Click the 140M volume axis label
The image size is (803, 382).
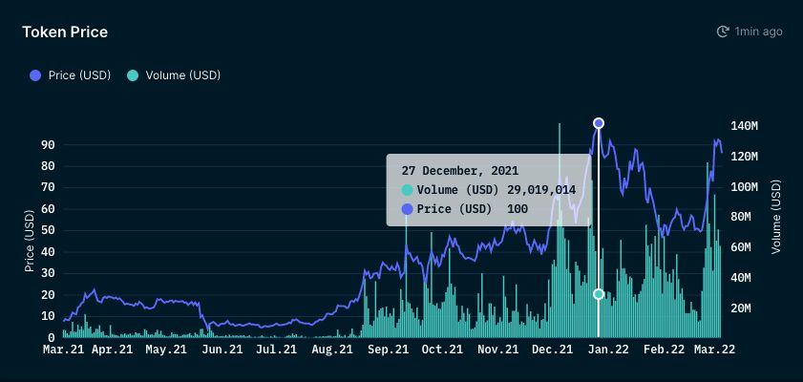744,126
